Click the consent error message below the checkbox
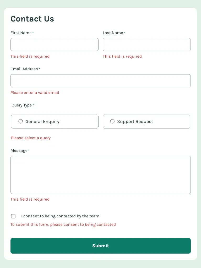Image resolution: width=201 pixels, height=268 pixels. click(63, 224)
